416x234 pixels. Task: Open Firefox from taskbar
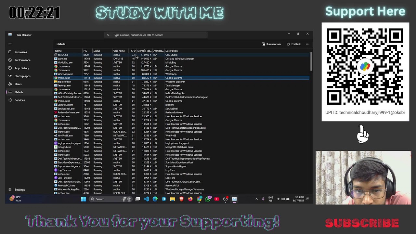pos(190,199)
